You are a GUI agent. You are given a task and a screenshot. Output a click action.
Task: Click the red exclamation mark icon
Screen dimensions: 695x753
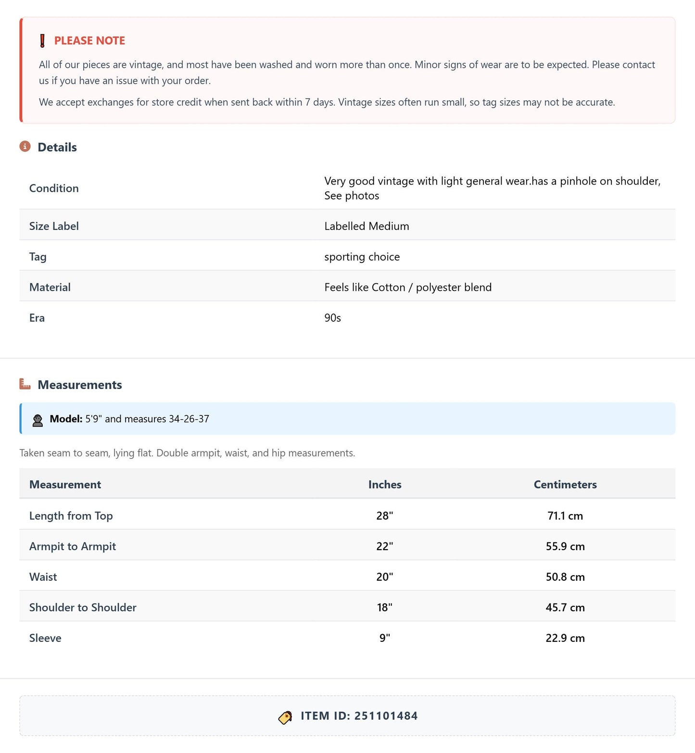tap(42, 41)
